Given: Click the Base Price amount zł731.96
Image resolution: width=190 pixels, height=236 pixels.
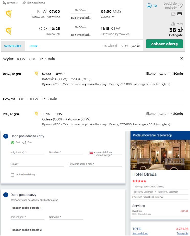Looking at the screenshot, I should coord(184,211).
